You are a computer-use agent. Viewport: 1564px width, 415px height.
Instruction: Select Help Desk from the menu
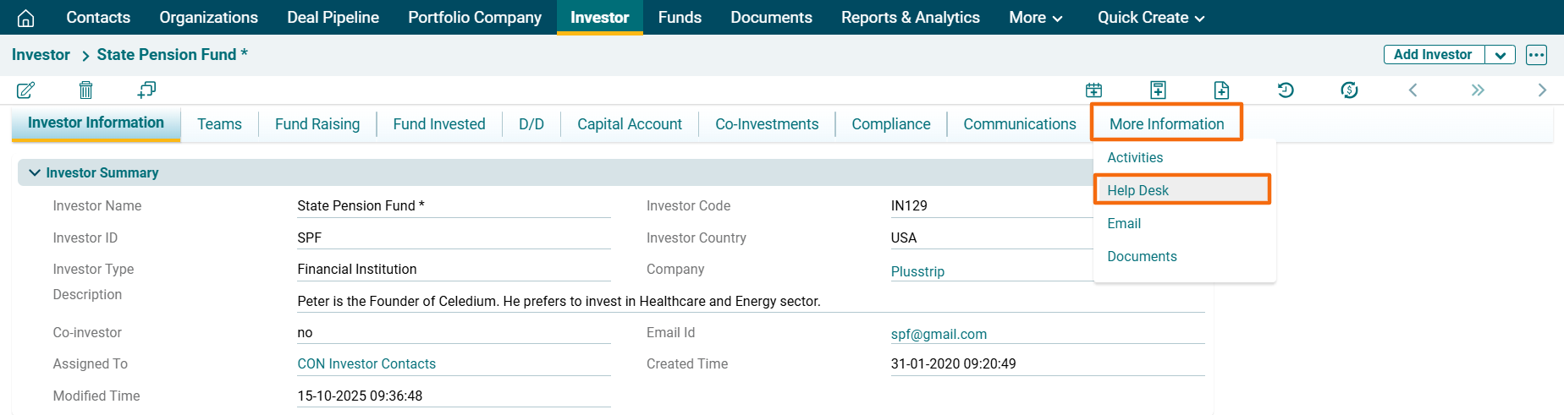pos(1137,190)
